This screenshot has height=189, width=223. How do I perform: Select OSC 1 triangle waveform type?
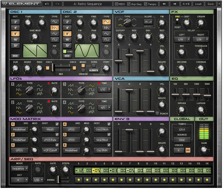click(x=55, y=34)
